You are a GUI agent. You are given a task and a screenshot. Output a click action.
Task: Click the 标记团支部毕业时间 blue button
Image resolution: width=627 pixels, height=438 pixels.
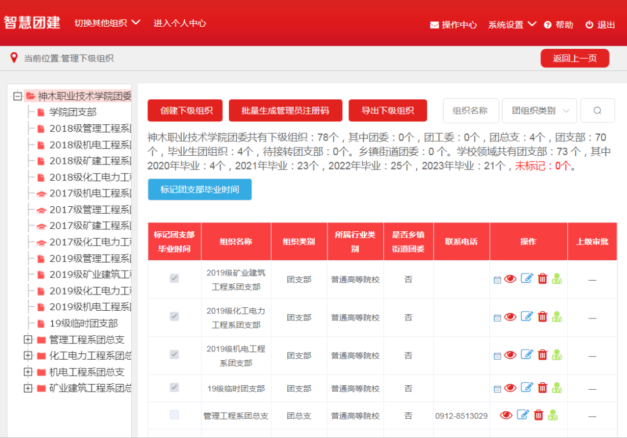coord(200,189)
